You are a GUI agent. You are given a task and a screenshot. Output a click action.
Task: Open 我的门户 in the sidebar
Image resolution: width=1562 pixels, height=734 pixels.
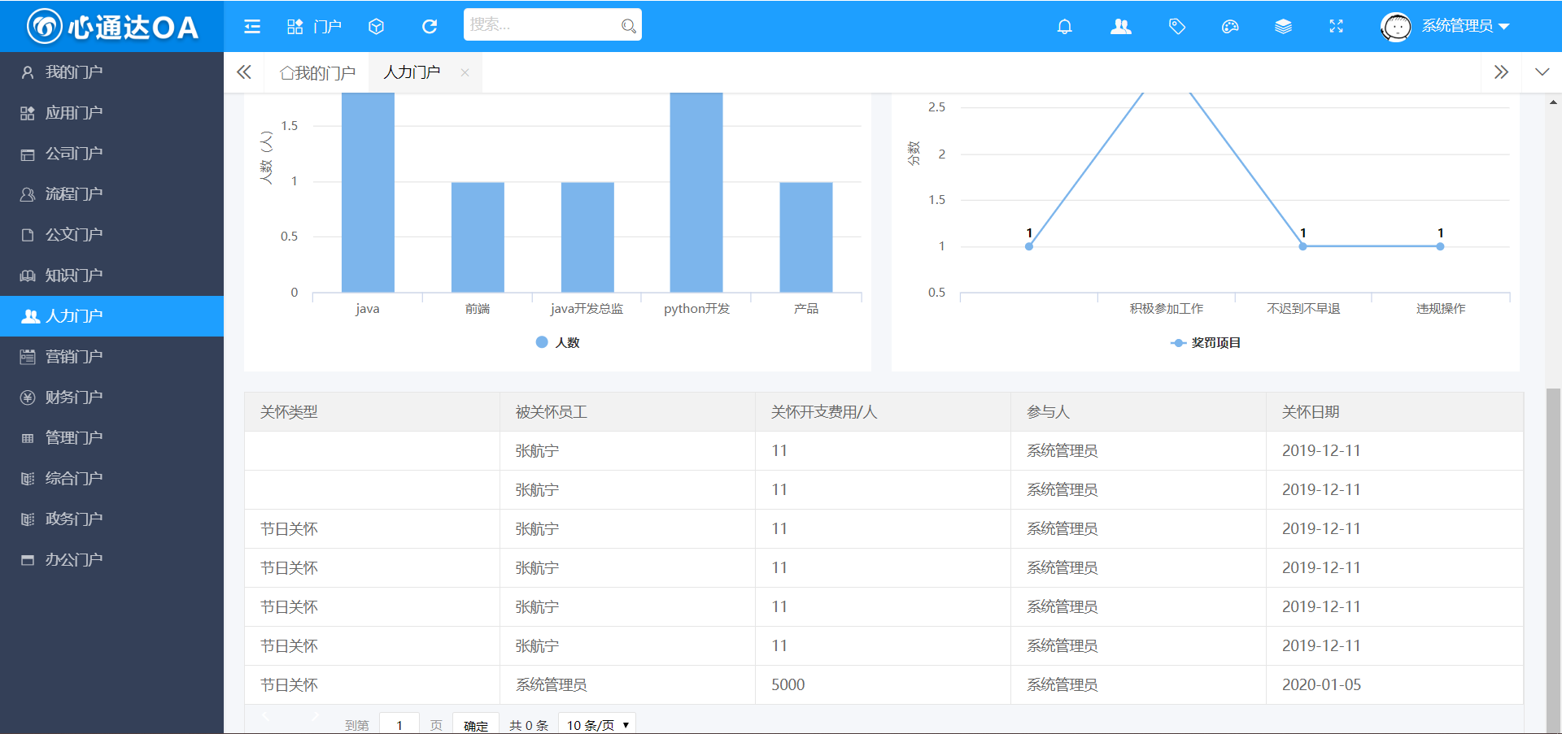click(x=111, y=72)
